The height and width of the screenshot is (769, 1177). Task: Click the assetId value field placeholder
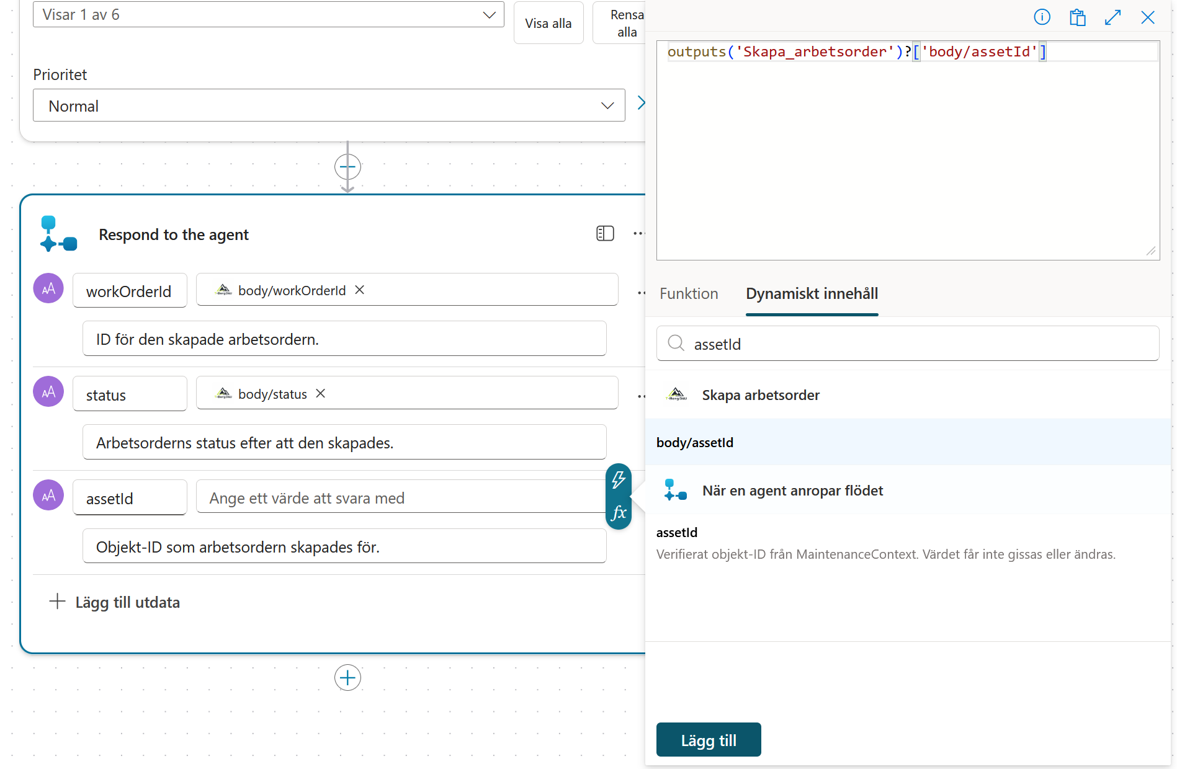pos(400,497)
